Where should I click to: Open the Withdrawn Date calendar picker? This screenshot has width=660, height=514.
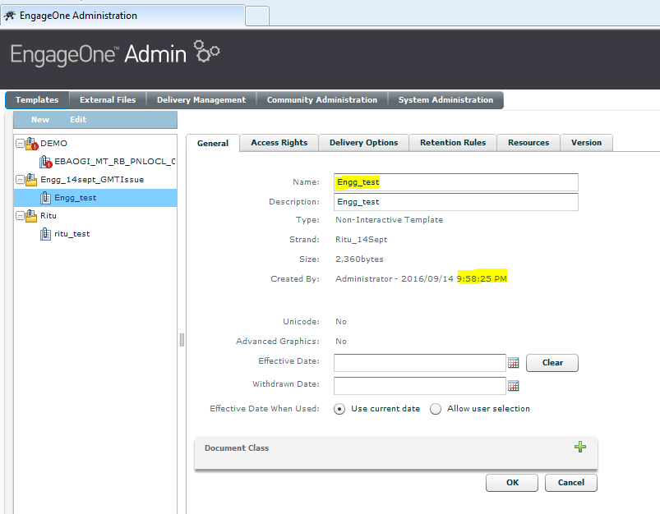point(513,386)
